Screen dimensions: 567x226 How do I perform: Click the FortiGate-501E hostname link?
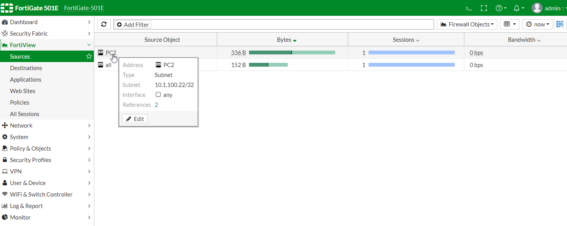click(x=84, y=8)
